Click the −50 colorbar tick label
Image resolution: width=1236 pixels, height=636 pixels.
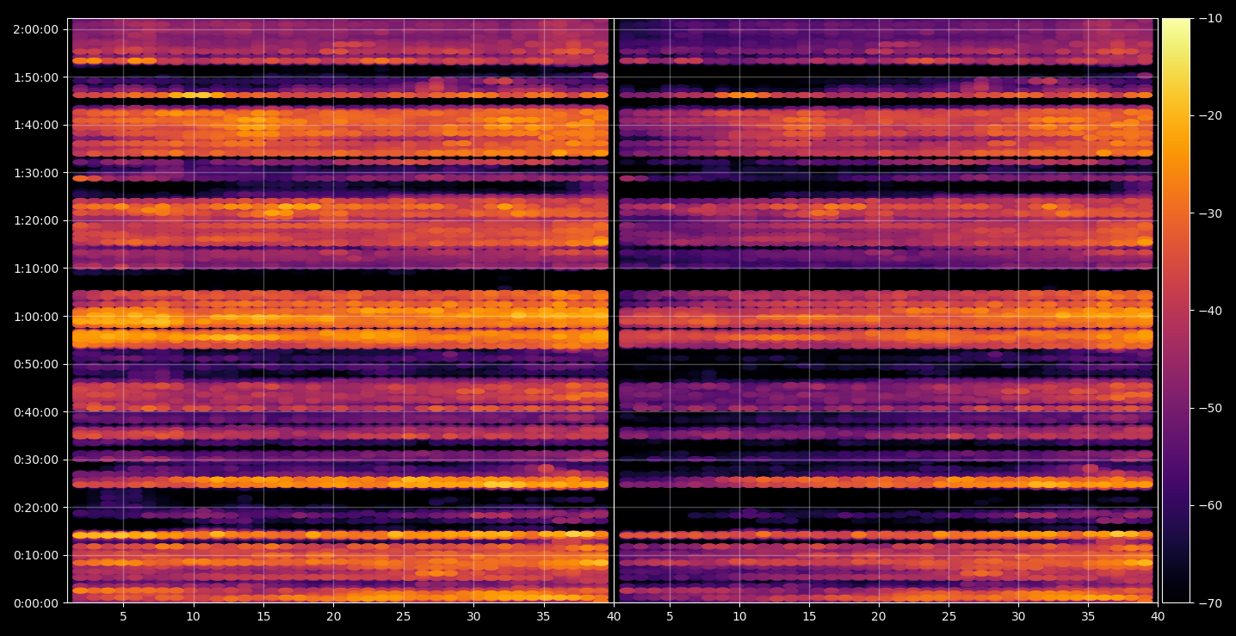[1210, 408]
